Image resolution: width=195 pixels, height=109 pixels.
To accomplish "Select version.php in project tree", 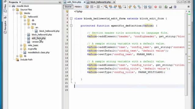I will [x=37, y=42].
